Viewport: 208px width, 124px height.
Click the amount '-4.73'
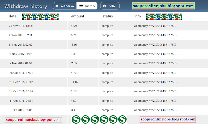point(73,73)
